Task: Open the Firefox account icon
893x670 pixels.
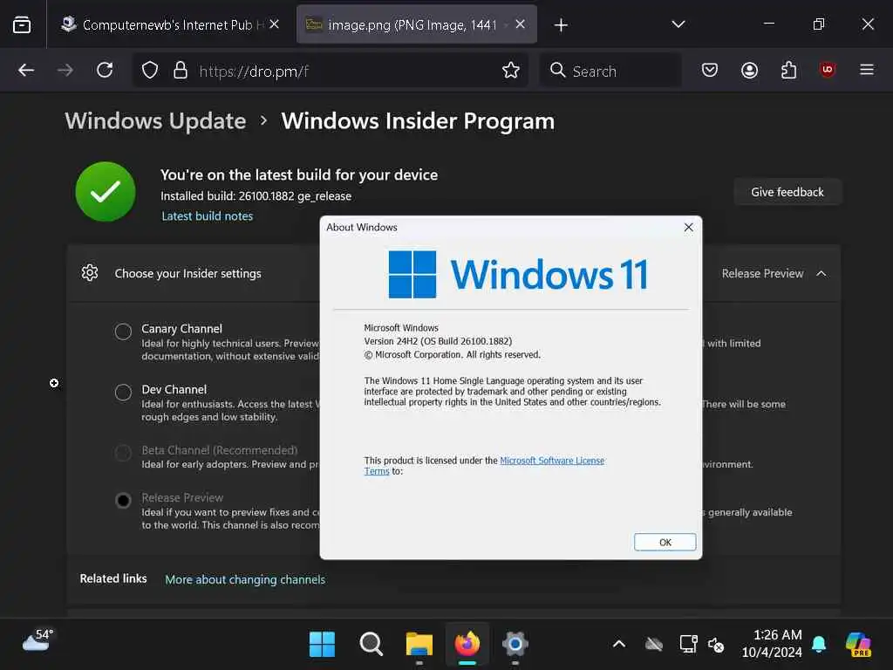Action: click(749, 70)
